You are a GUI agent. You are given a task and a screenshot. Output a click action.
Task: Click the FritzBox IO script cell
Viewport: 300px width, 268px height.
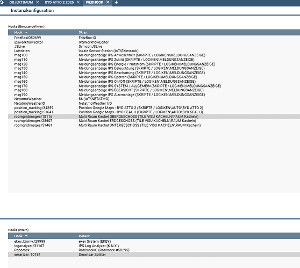(x=88, y=38)
